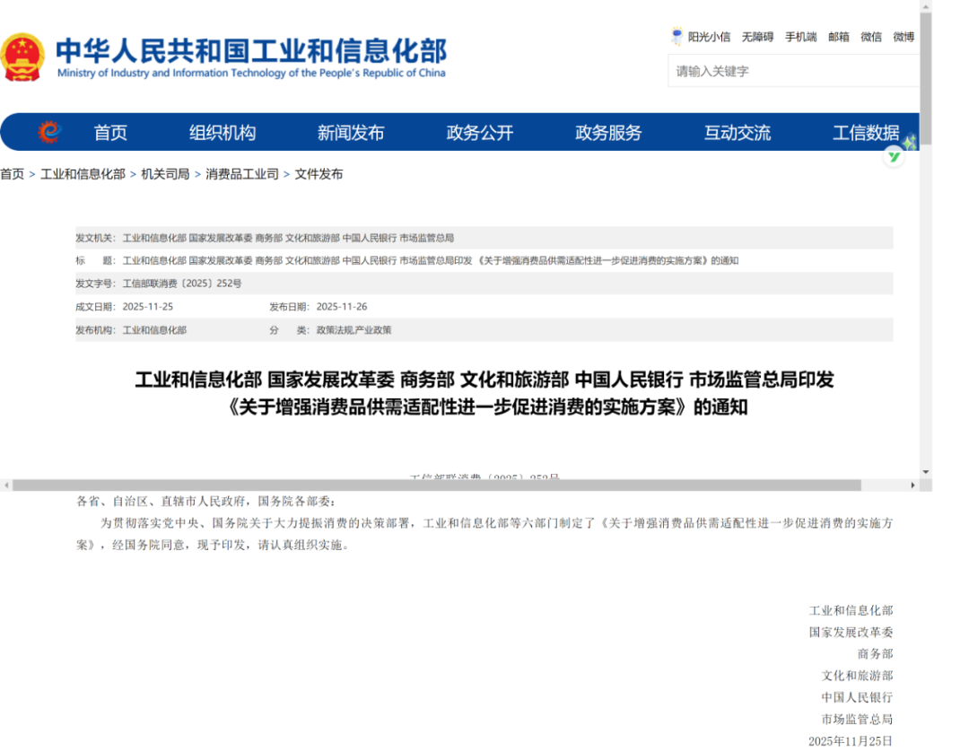Click 机关司局 breadcrumb link

(165, 174)
